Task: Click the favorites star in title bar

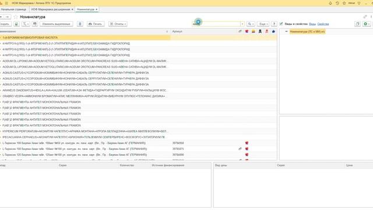Action: click(344, 3)
